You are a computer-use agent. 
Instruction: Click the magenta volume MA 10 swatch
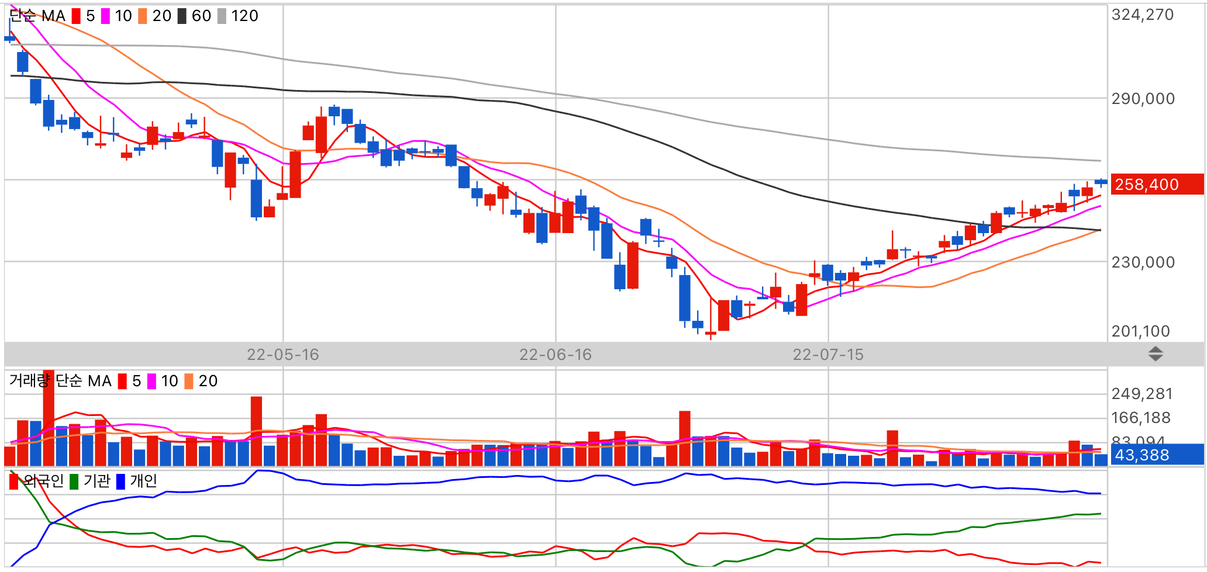pos(151,382)
